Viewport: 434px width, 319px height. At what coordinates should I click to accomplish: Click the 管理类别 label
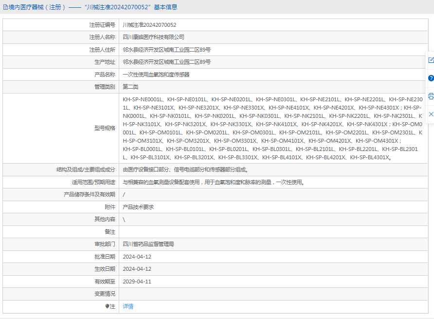[105, 87]
